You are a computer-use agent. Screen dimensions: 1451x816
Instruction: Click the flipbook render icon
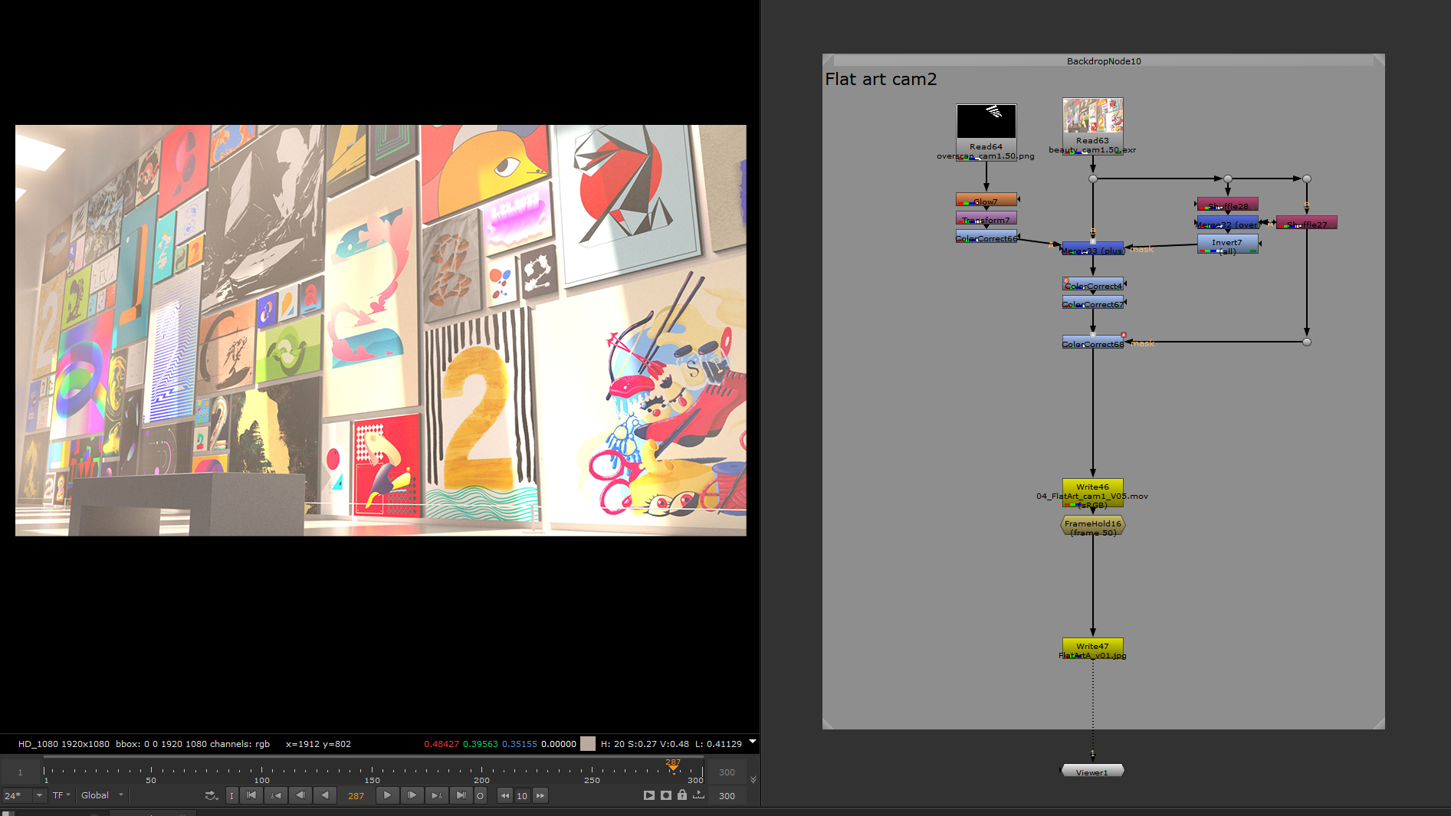tap(649, 795)
